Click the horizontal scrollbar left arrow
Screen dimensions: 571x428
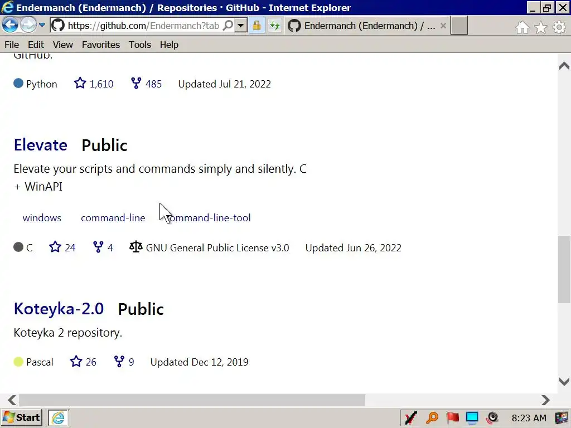pos(12,400)
